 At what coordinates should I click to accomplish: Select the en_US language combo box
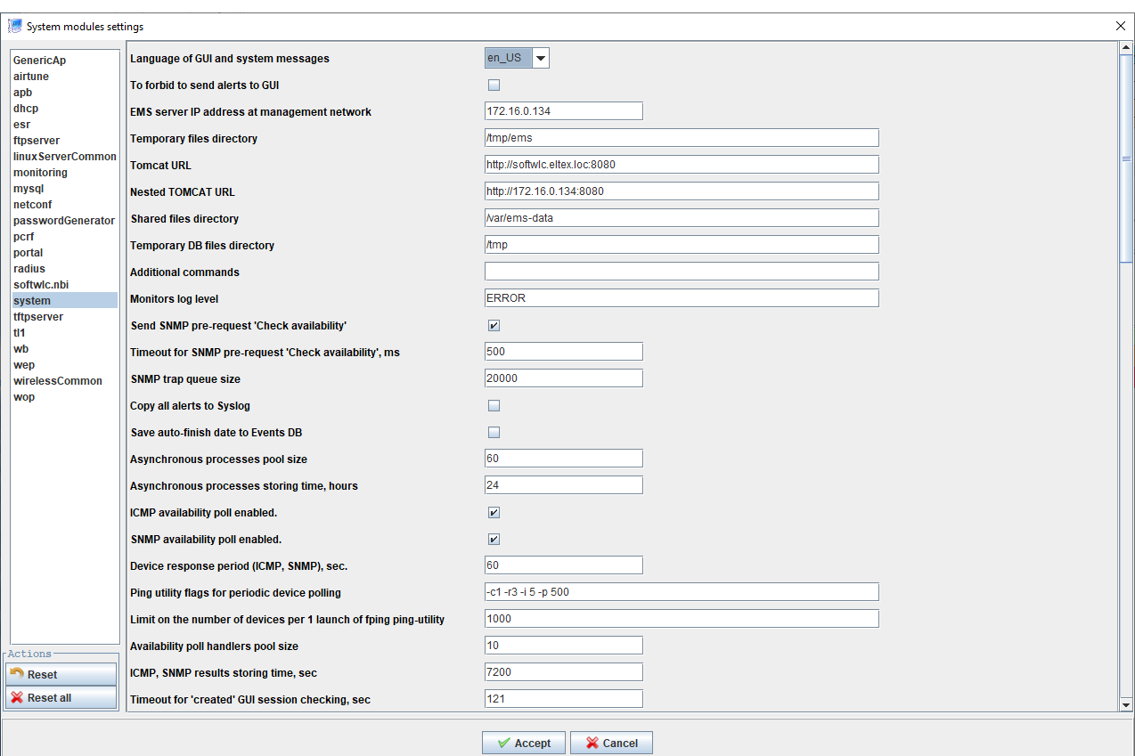tap(508, 59)
